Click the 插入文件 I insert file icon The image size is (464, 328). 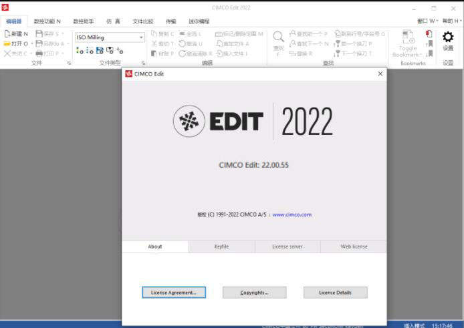(x=219, y=53)
